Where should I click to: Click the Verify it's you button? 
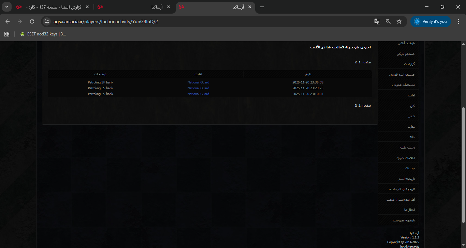click(x=431, y=21)
